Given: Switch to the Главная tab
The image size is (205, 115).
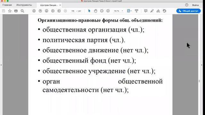Looking at the screenshot, I should pyautogui.click(x=7, y=5).
